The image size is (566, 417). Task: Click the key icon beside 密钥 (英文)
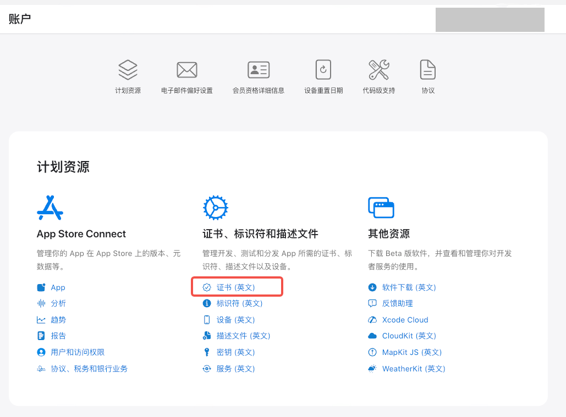pos(207,352)
